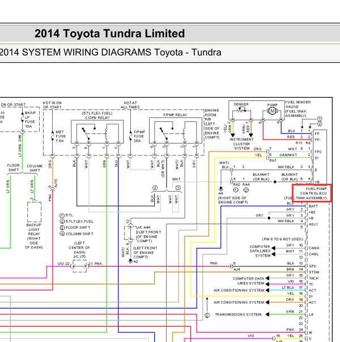Click the F/PMP RELAY label
The width and height of the screenshot is (340, 342).
click(175, 115)
